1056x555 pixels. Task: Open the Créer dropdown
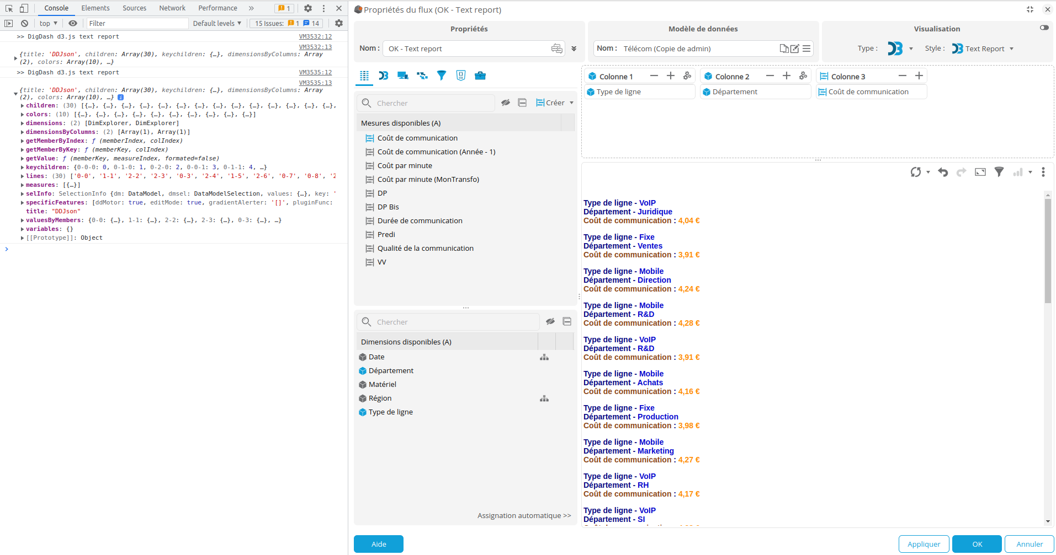point(555,103)
